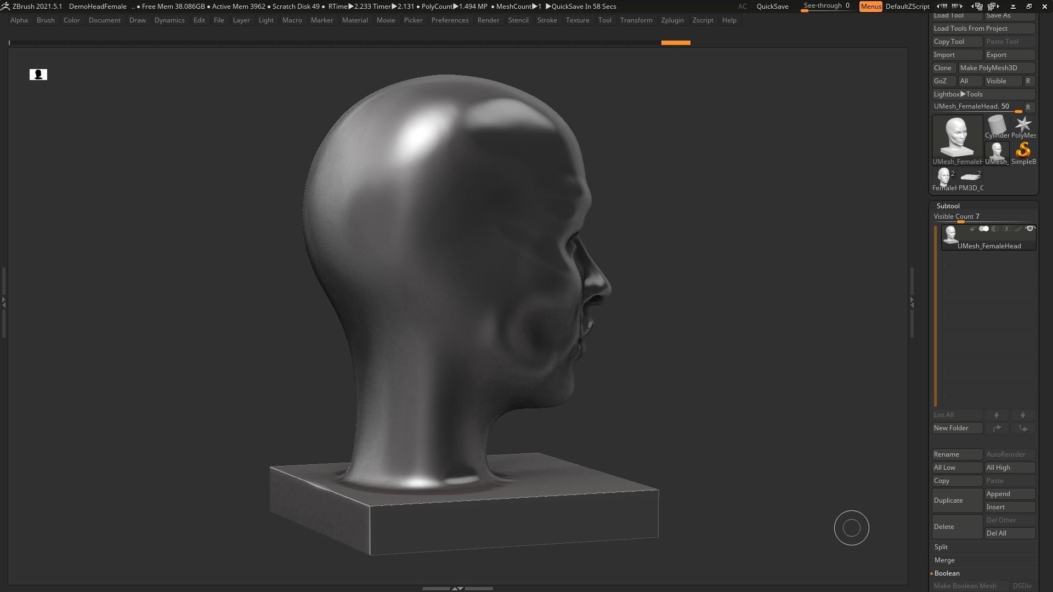This screenshot has width=1053, height=592.
Task: Select the small UMesh head tool icon
Action: pos(997,153)
